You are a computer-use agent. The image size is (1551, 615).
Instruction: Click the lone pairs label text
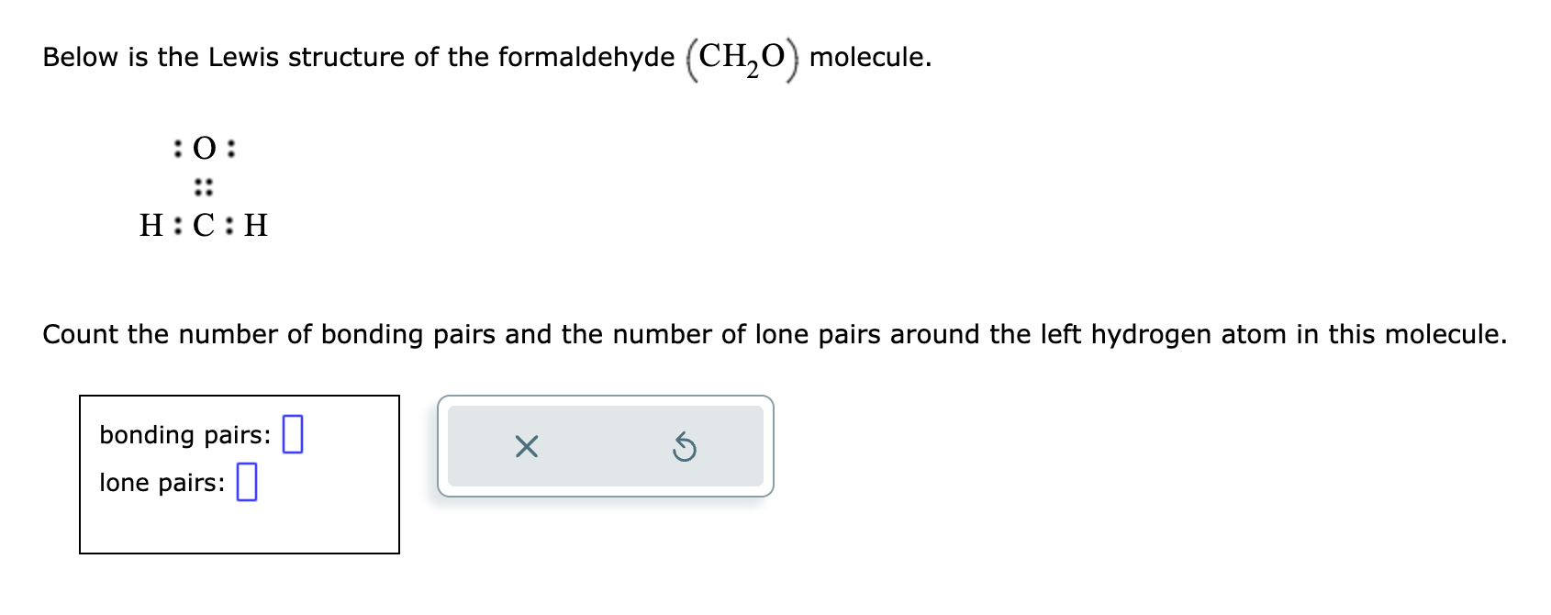(x=162, y=483)
